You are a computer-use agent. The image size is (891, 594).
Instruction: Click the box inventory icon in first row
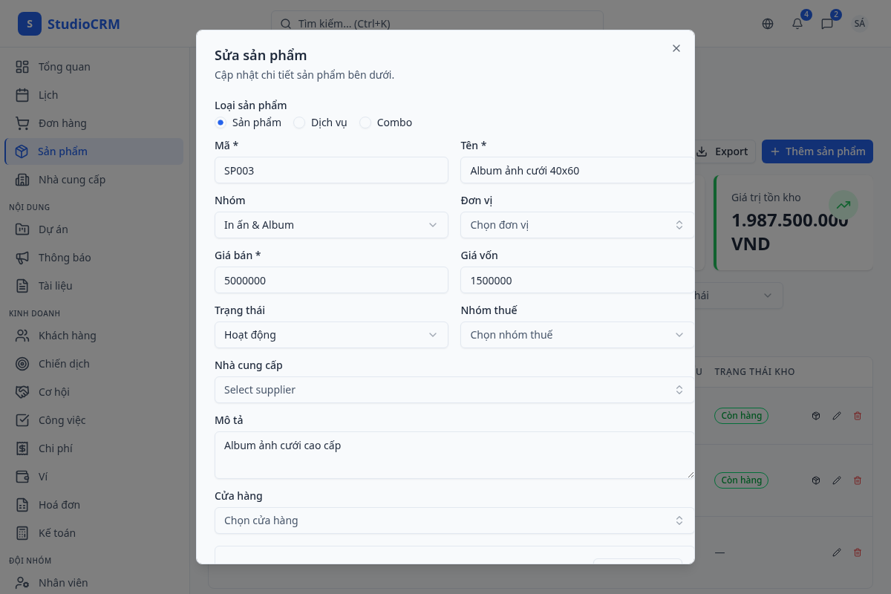816,416
